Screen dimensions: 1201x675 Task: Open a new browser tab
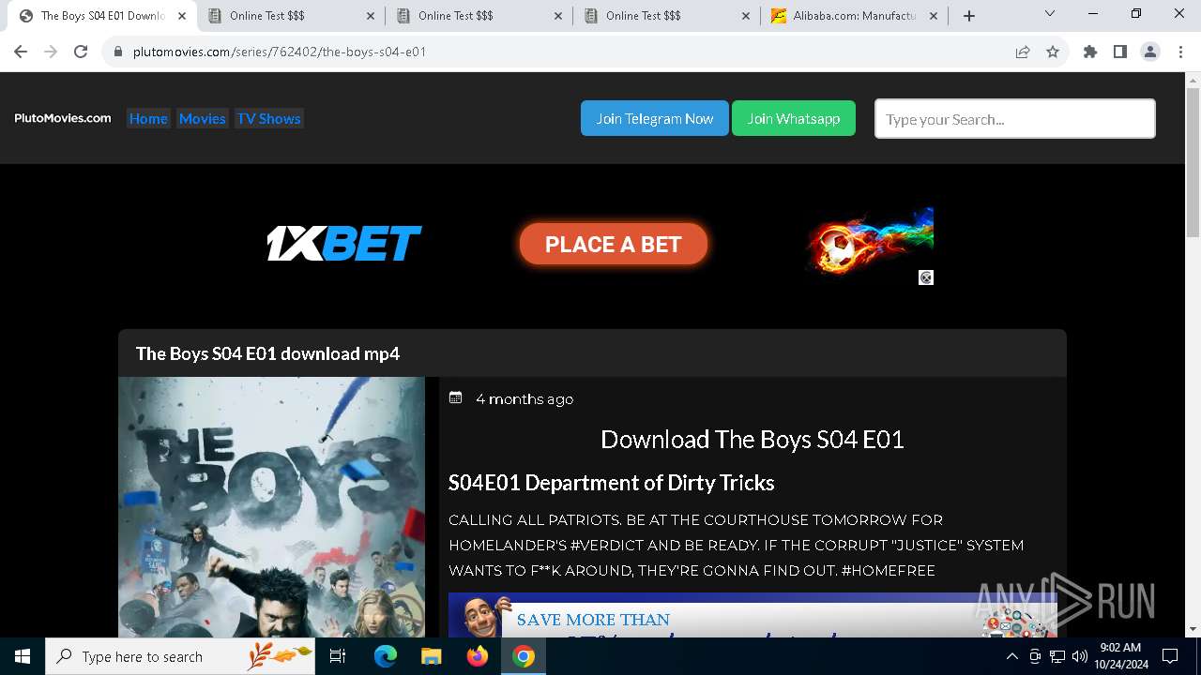969,16
